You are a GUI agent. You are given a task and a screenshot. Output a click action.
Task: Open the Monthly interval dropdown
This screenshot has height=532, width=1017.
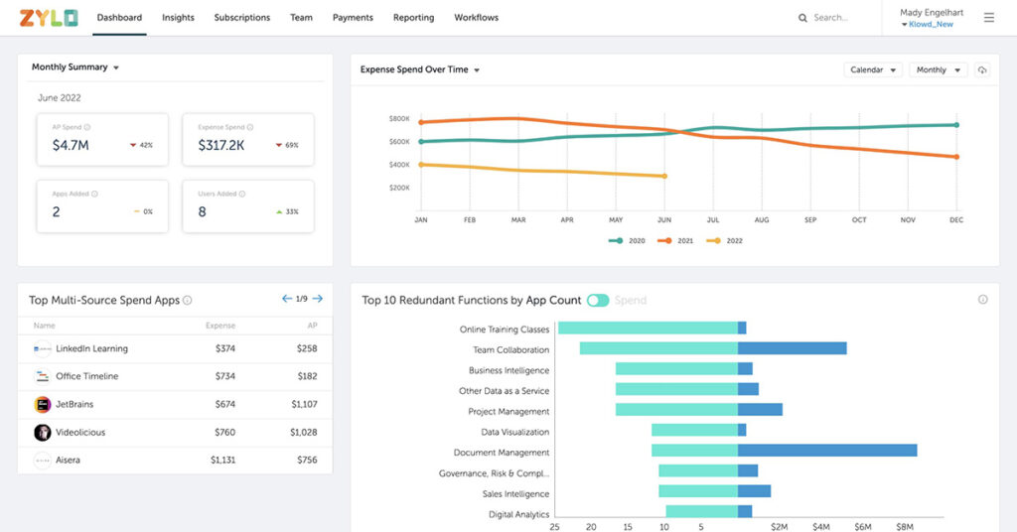coord(937,70)
